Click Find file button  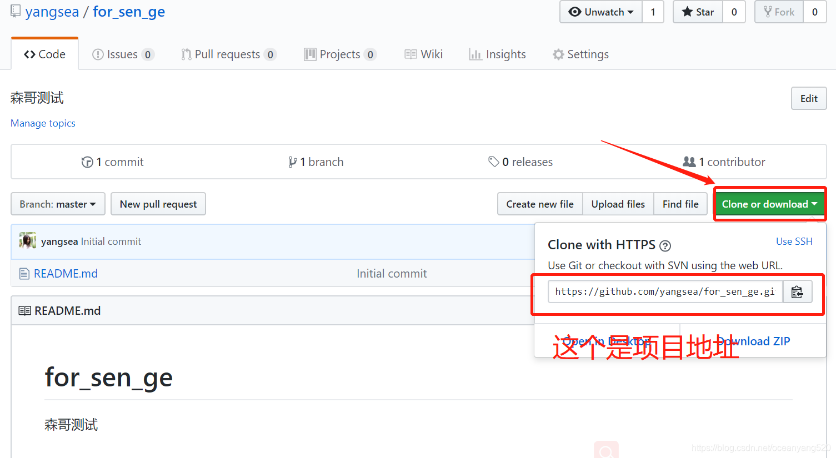click(680, 204)
